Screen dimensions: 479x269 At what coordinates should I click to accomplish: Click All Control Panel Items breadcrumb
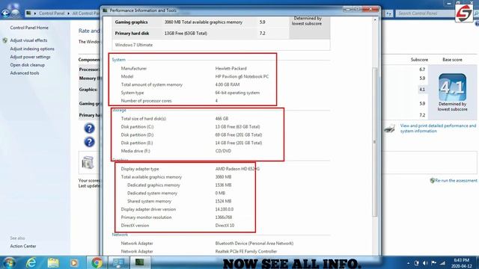click(86, 13)
